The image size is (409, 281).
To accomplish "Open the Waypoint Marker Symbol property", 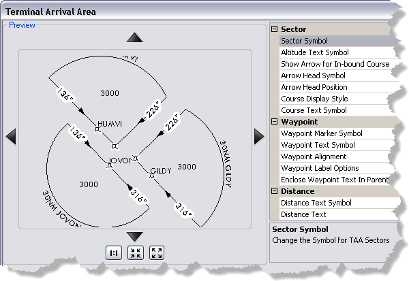I will click(x=322, y=133).
